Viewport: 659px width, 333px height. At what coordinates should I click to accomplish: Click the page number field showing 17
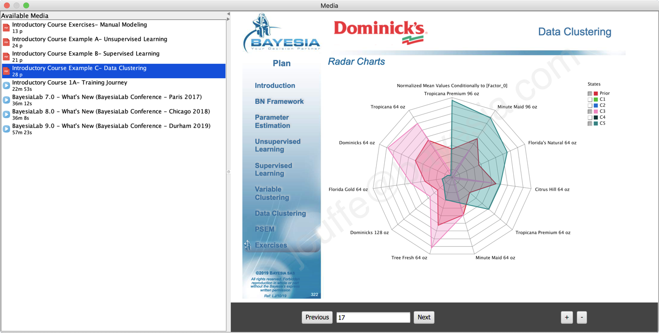pyautogui.click(x=373, y=317)
